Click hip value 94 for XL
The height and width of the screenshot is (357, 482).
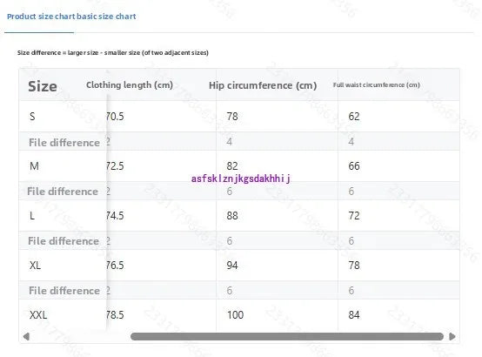click(x=232, y=266)
